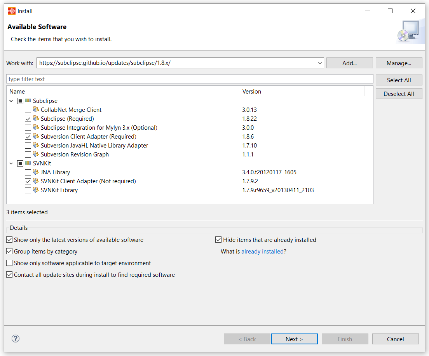Click version 1.7.9.r9659_v20130411_2103 cell
This screenshot has width=429, height=356.
coord(278,190)
